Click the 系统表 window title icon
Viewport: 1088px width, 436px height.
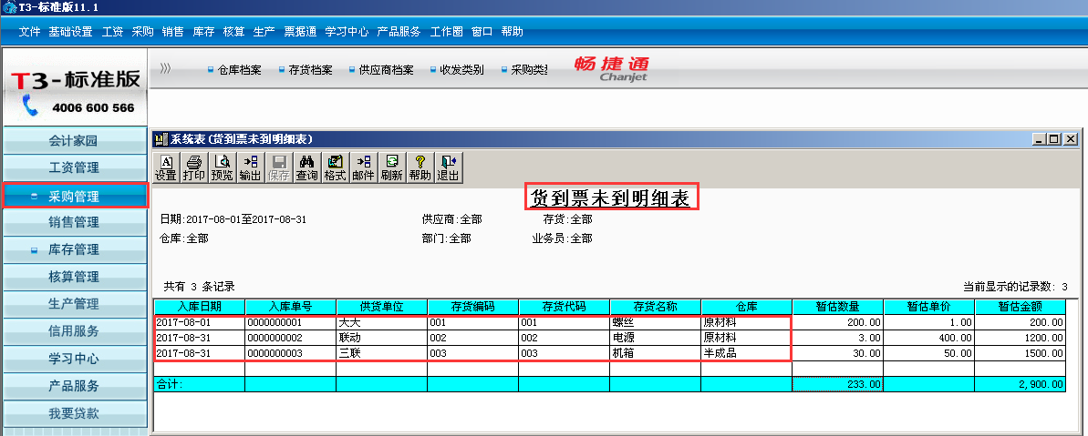coord(161,139)
